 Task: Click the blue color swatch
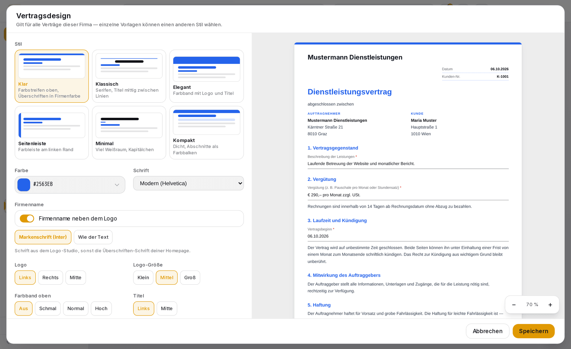24,185
